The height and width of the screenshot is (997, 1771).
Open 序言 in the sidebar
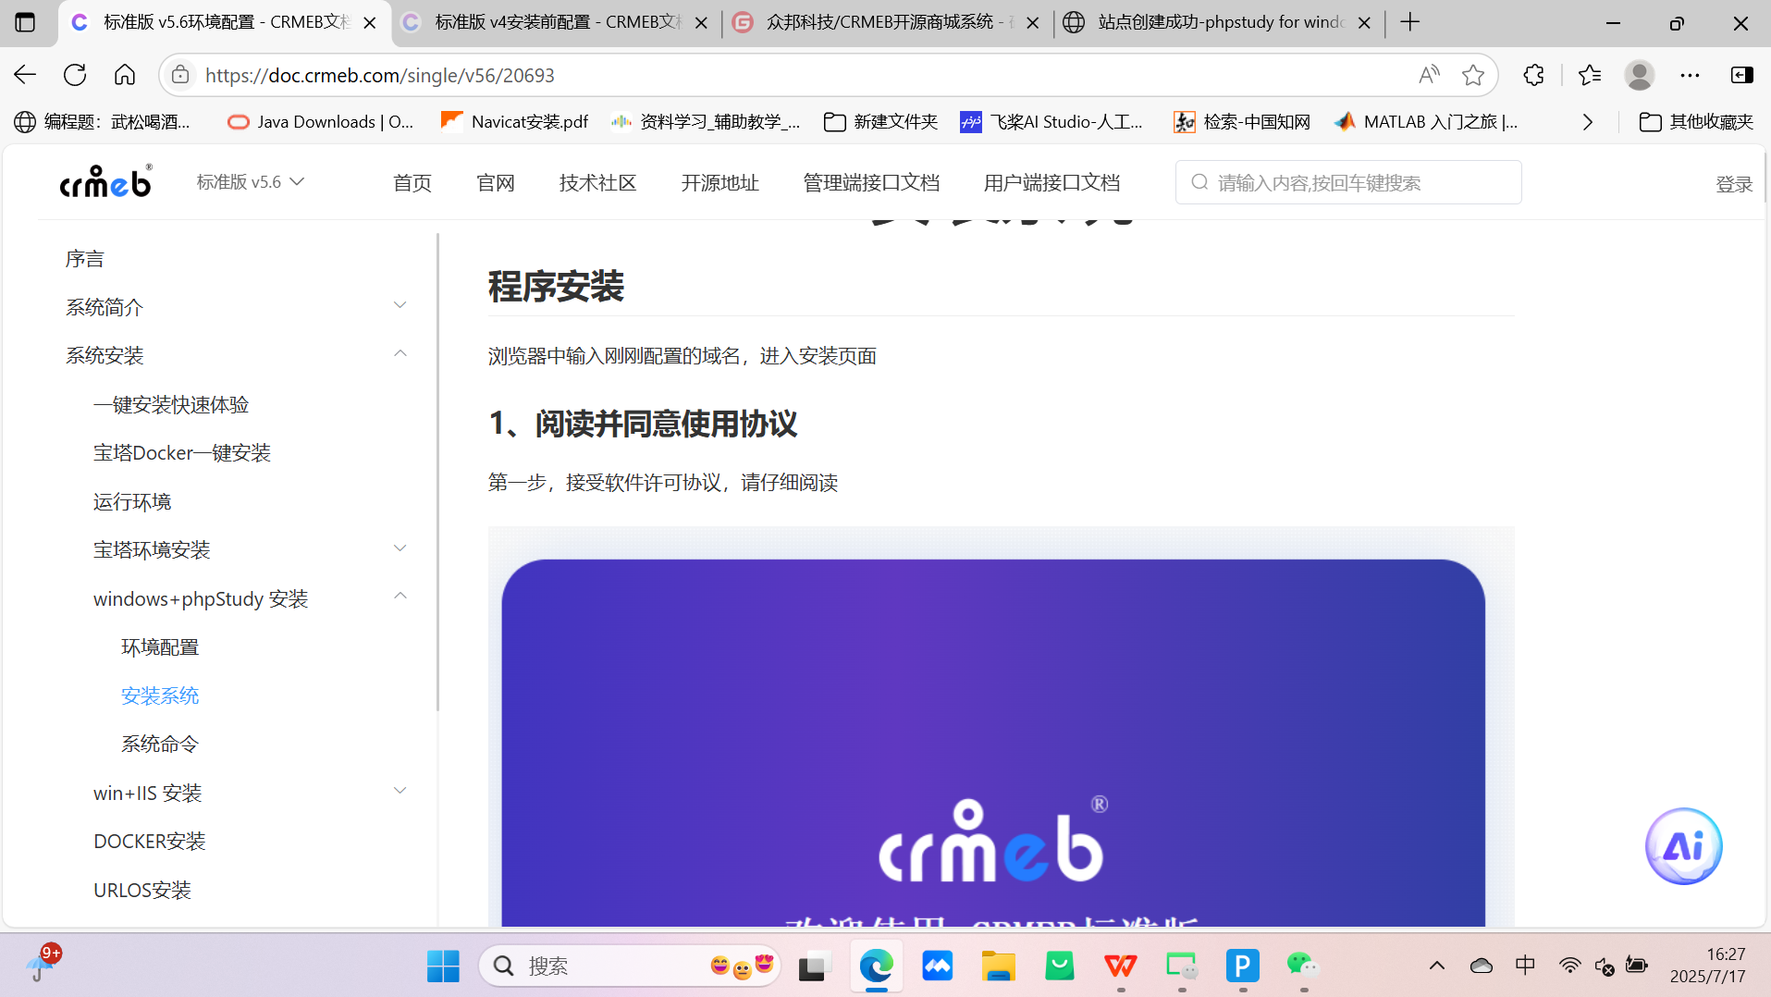click(85, 259)
